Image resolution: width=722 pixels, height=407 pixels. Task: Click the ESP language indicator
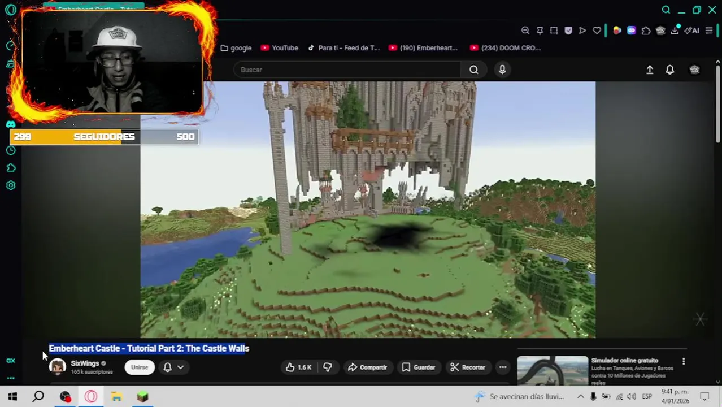pyautogui.click(x=647, y=396)
